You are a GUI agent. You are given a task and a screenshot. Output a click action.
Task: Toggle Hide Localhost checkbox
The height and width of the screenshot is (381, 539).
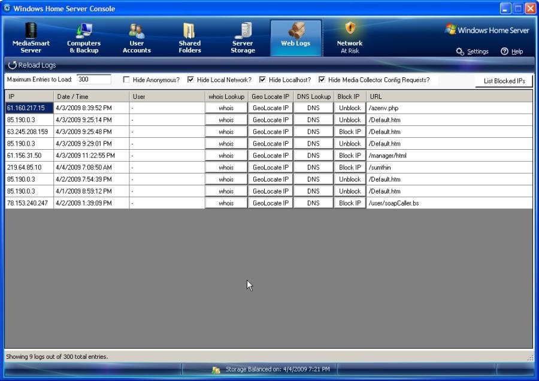coord(263,80)
